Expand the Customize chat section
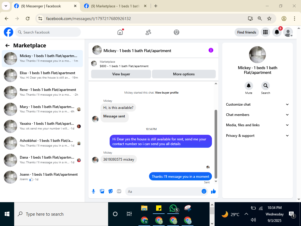 pos(257,104)
